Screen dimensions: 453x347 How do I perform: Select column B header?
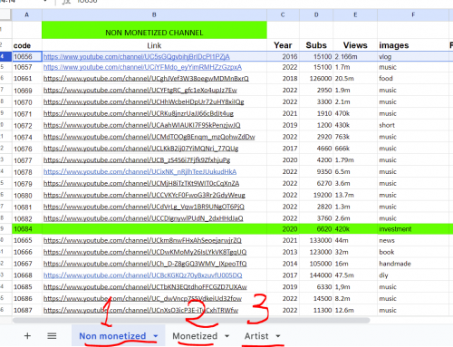coord(154,14)
